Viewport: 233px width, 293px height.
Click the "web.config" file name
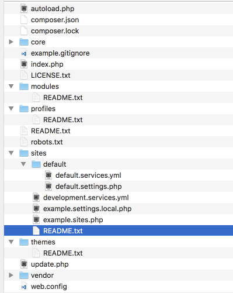(49, 287)
